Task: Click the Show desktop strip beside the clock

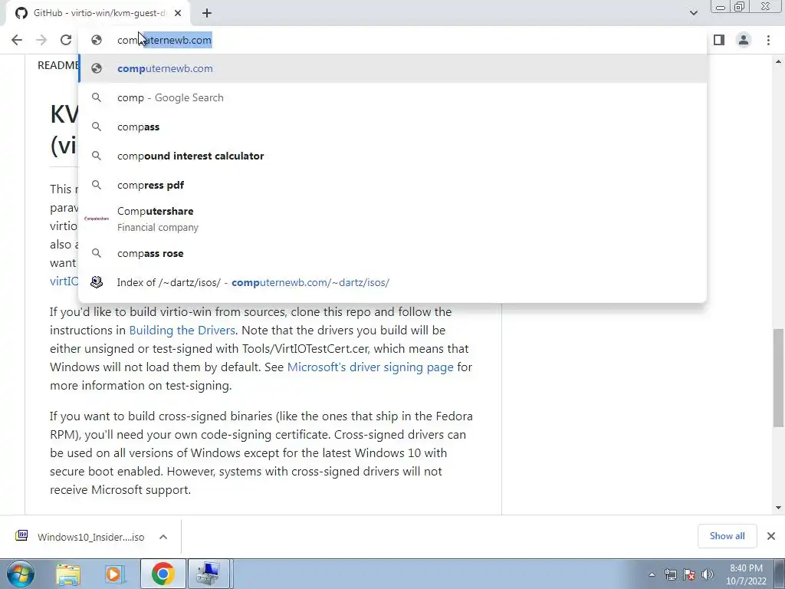Action: 780,574
